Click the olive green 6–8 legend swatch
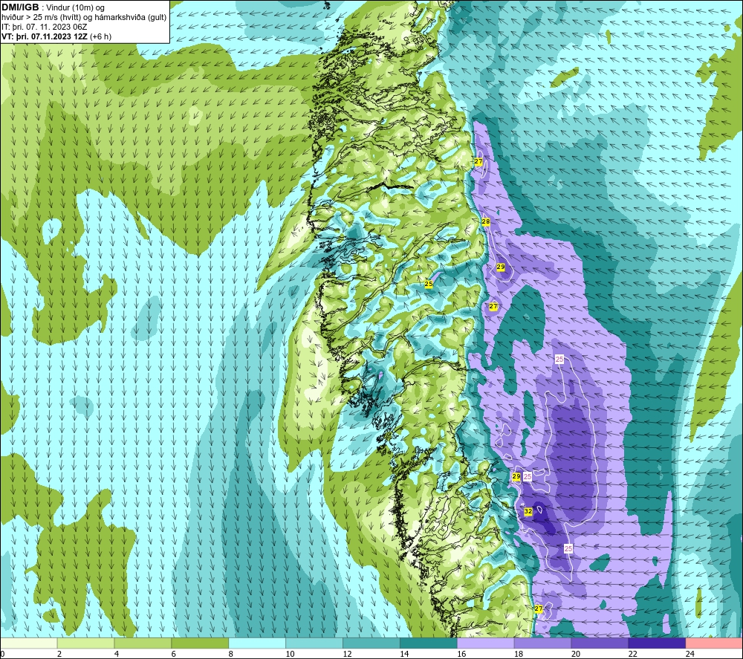Viewport: 743px width, 659px height. pyautogui.click(x=200, y=643)
